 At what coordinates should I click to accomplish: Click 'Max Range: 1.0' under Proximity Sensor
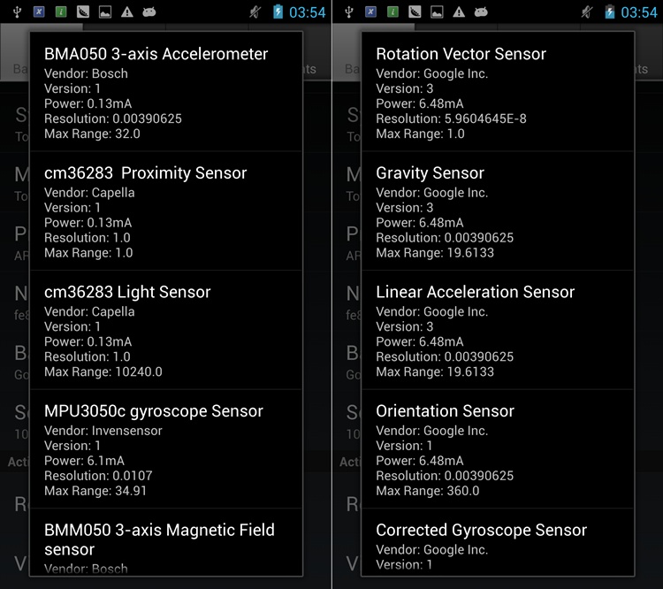88,253
